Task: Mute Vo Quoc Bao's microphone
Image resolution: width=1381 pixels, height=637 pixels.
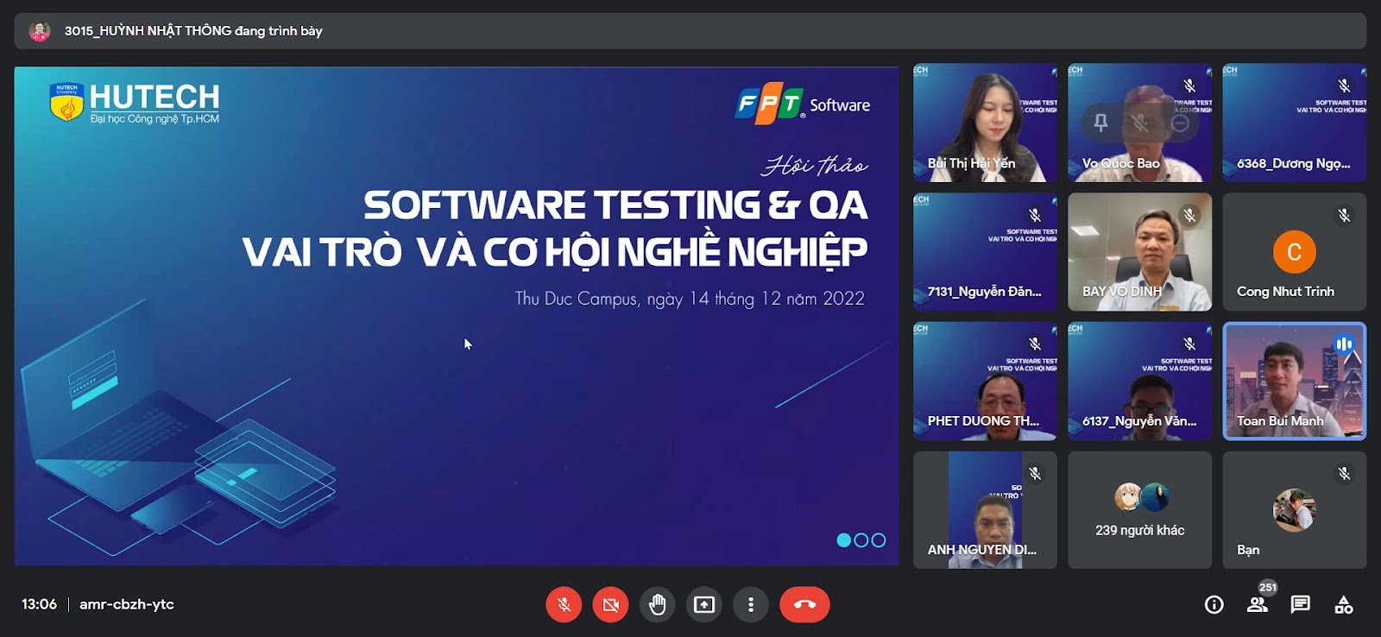Action: click(1140, 123)
